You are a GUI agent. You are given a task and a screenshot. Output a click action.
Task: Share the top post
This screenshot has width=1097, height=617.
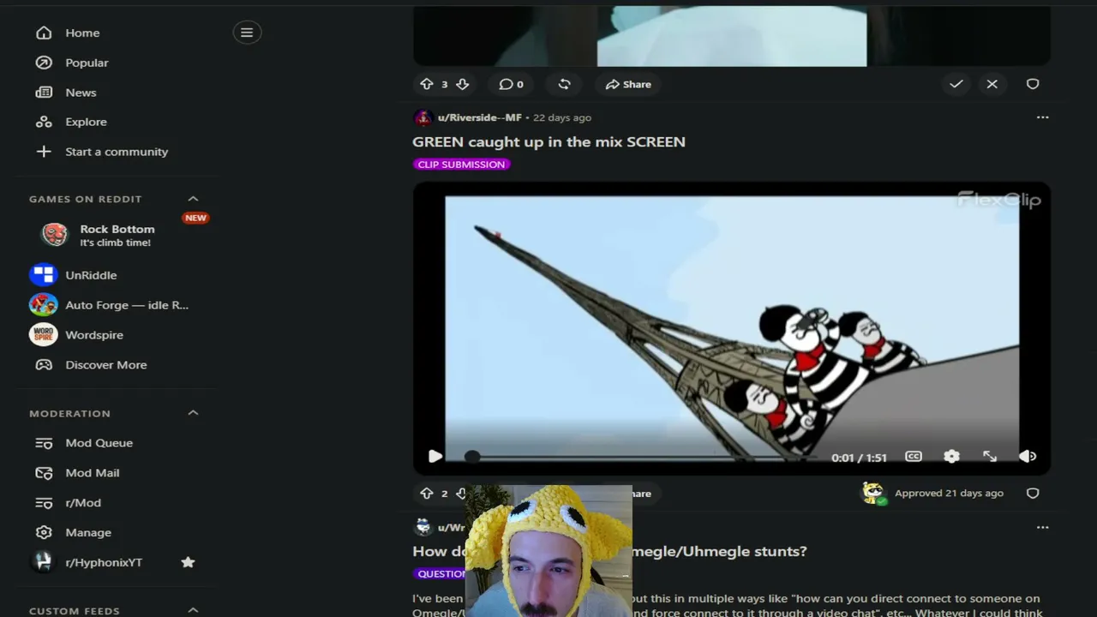pyautogui.click(x=628, y=84)
